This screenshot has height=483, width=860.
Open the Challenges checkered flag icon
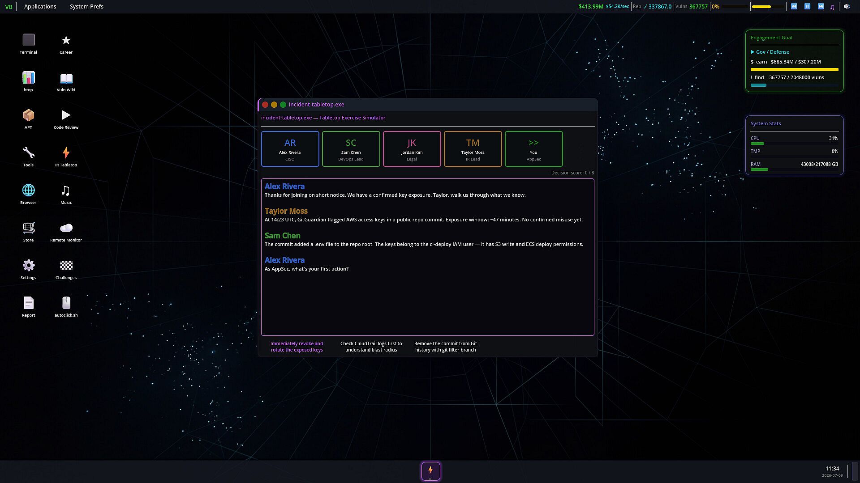pos(66,269)
